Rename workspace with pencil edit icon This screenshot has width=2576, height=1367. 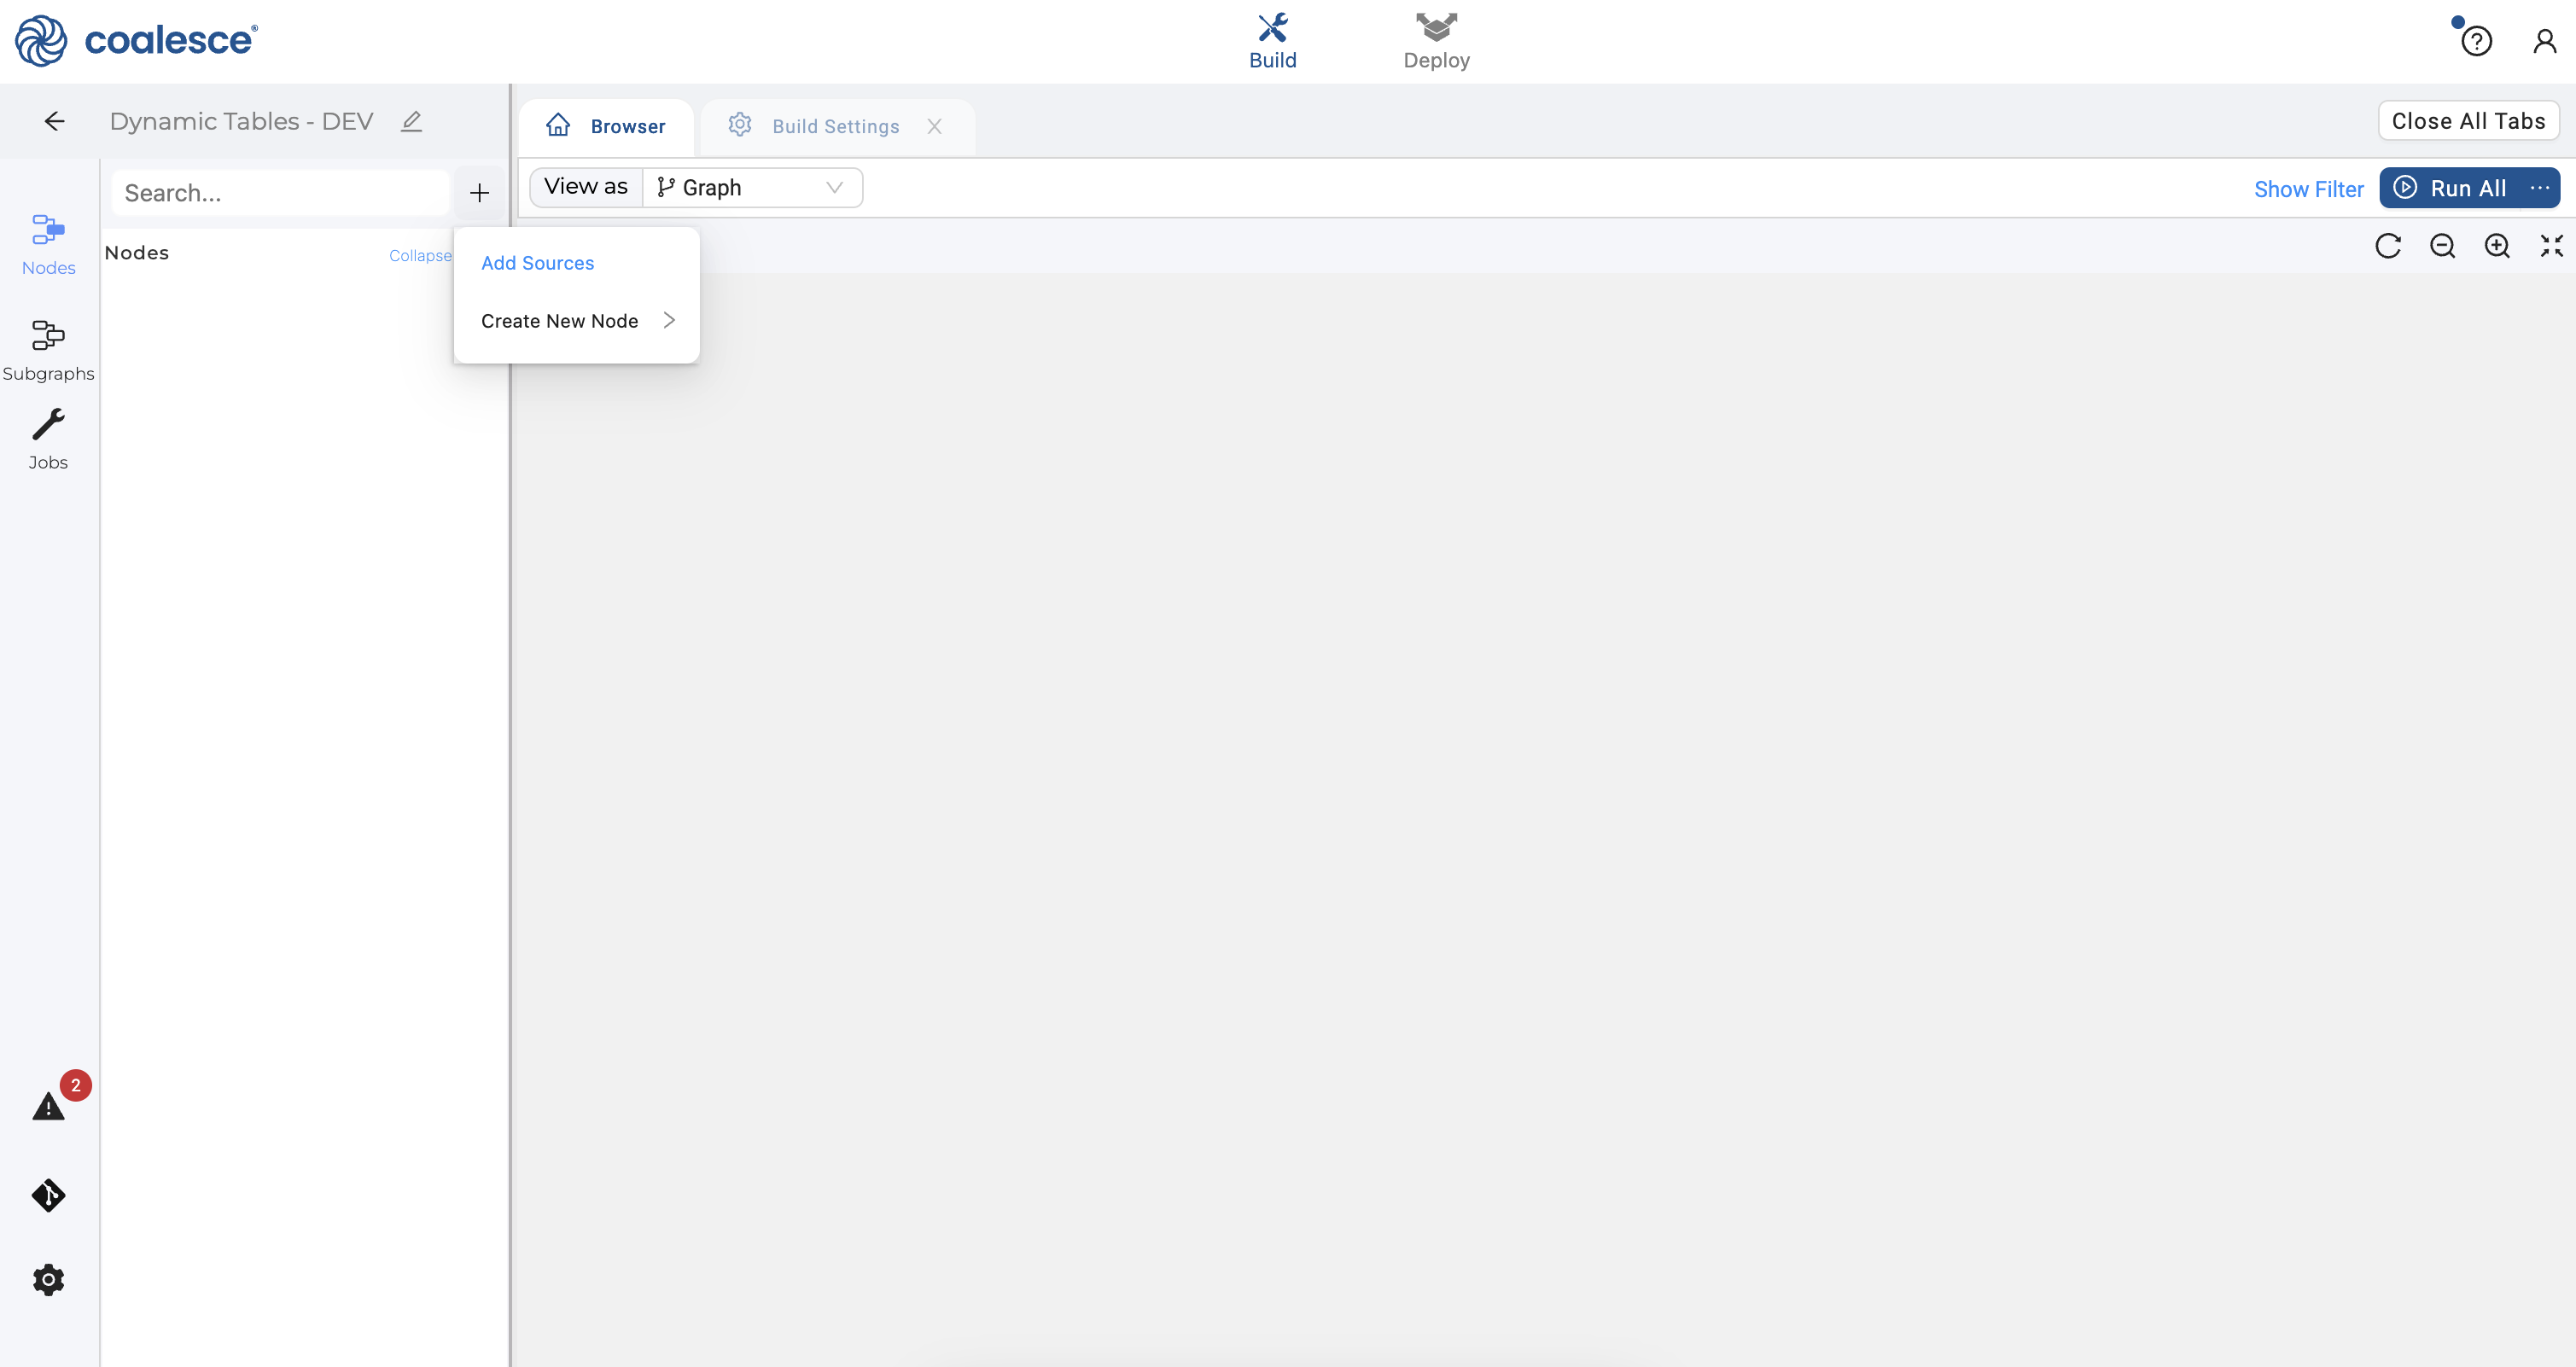coord(411,122)
